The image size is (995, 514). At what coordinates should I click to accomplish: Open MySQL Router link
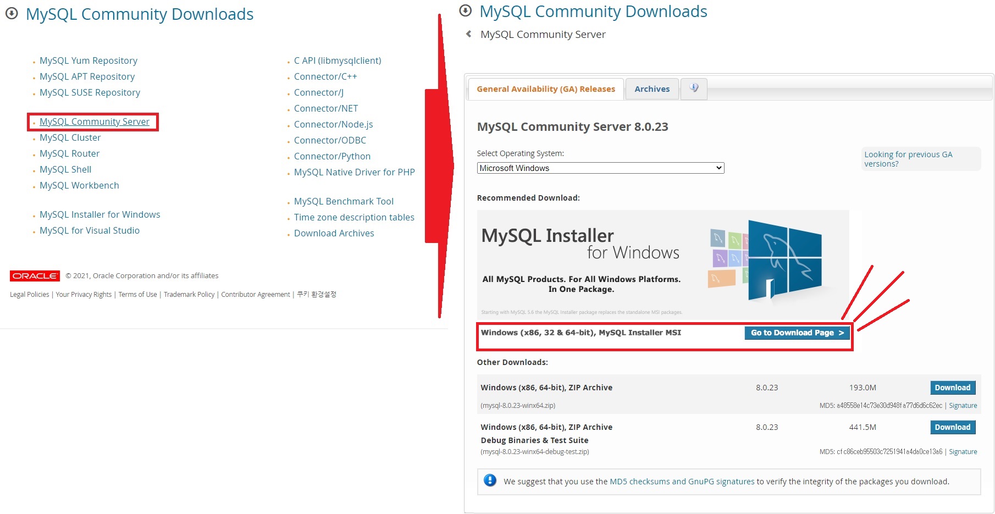pyautogui.click(x=69, y=153)
